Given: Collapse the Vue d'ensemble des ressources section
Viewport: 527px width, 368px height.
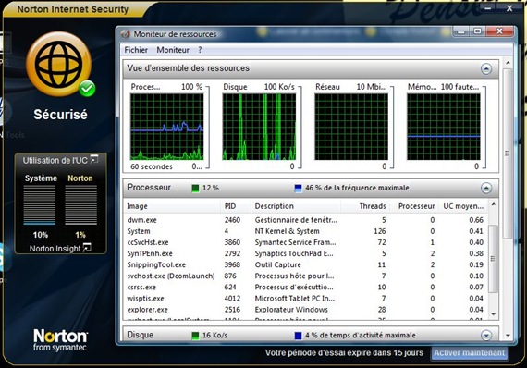Looking at the screenshot, I should (x=486, y=69).
